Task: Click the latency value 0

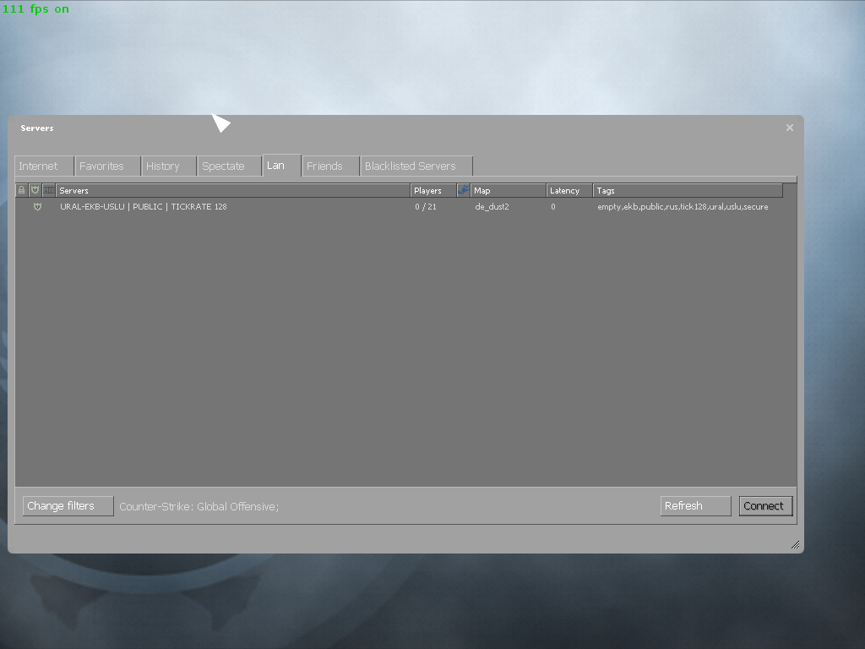Action: [552, 207]
